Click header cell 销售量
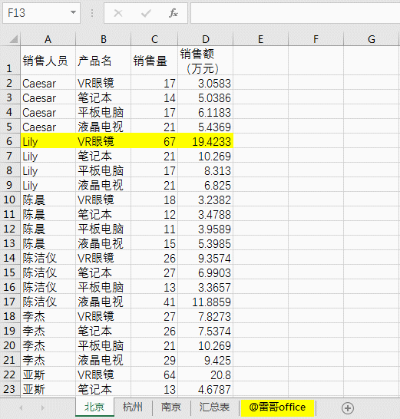Viewport: 400px width, 419px height. coord(154,61)
